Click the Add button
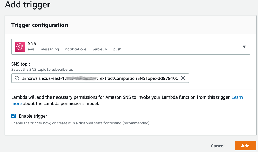258x152 pixels. pyautogui.click(x=245, y=146)
